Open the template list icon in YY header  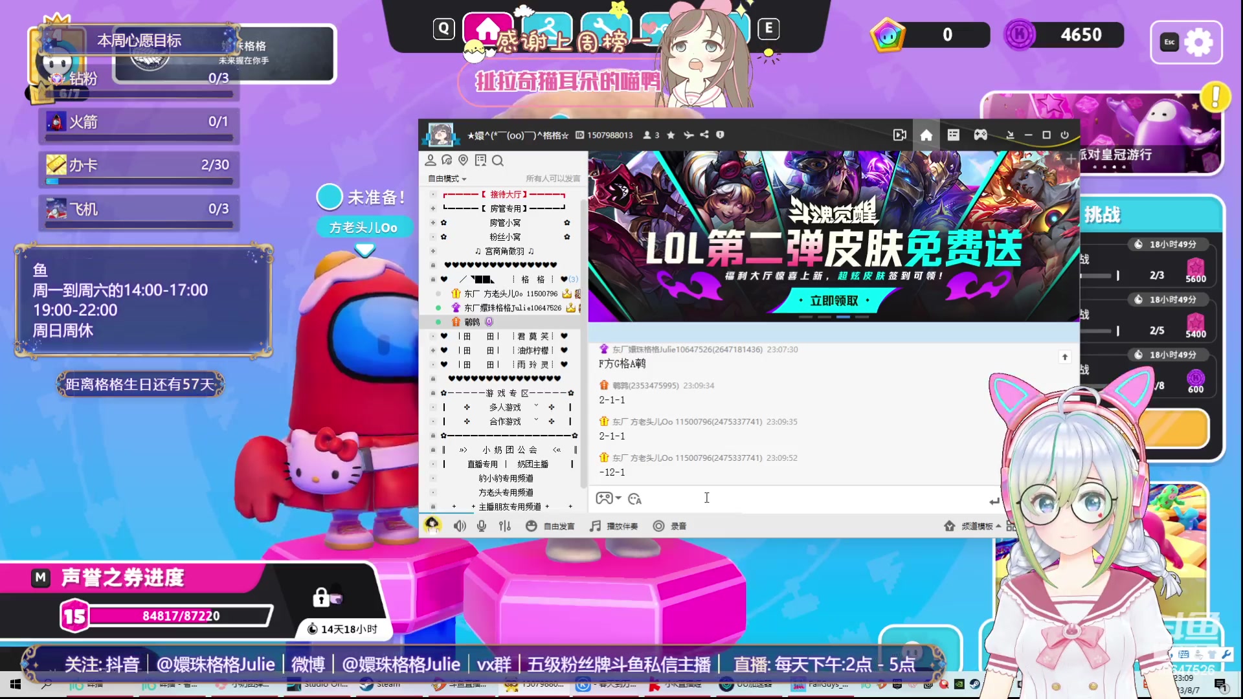click(953, 135)
